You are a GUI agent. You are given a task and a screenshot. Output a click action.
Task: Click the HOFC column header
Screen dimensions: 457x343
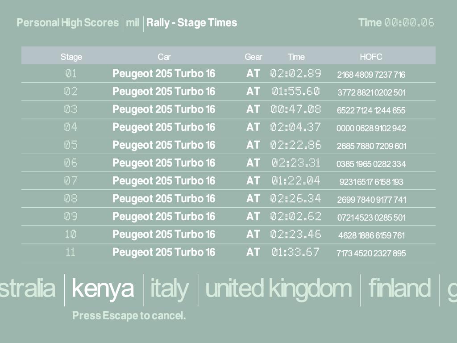click(x=371, y=57)
